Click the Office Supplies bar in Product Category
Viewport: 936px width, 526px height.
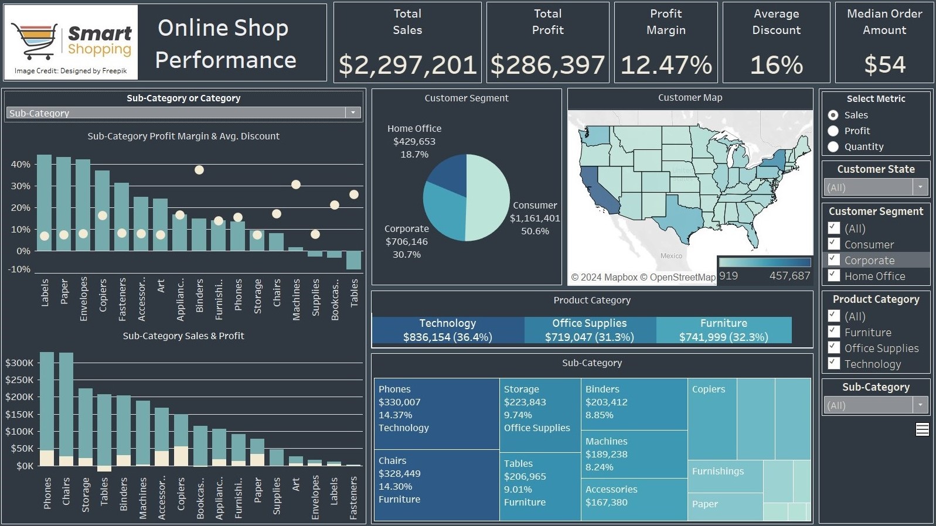click(590, 330)
